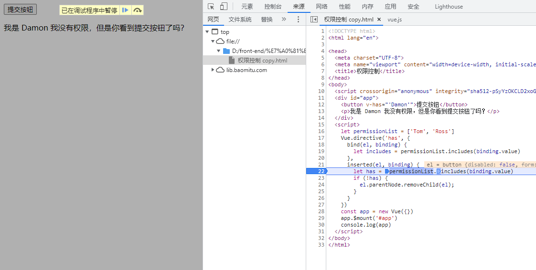Viewport: 536px width, 270px height.
Task: Switch to the 内存 tab
Action: click(x=367, y=7)
